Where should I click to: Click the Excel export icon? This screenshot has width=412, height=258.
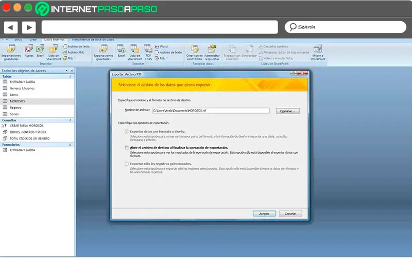121,51
